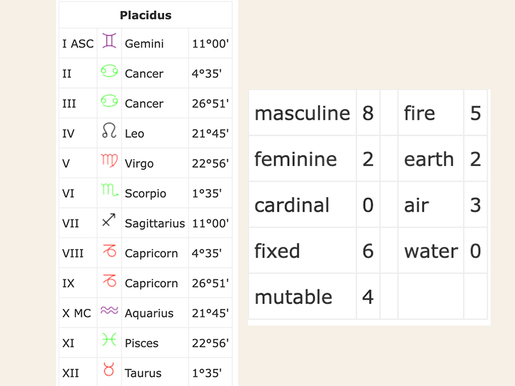Click the Leo symbol icon
The height and width of the screenshot is (386, 515).
tap(109, 133)
